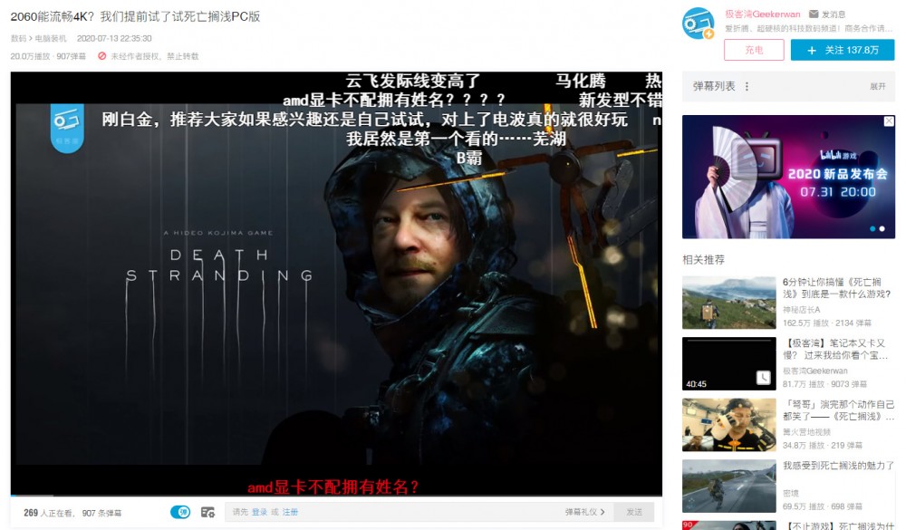Toggle the danmaku display switch

point(180,512)
